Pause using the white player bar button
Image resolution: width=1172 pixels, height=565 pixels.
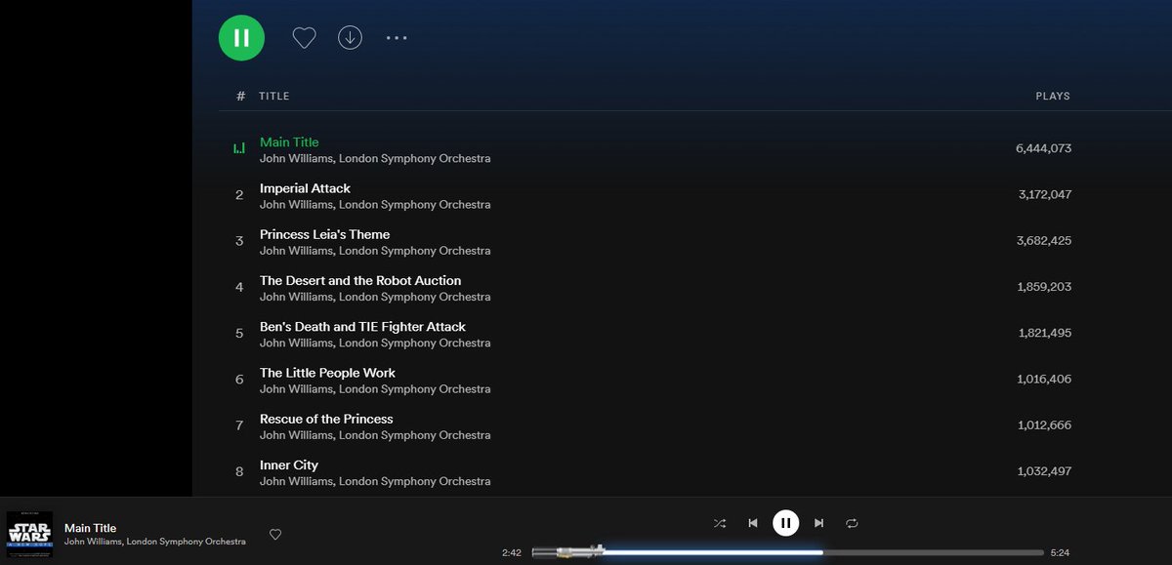(x=786, y=523)
